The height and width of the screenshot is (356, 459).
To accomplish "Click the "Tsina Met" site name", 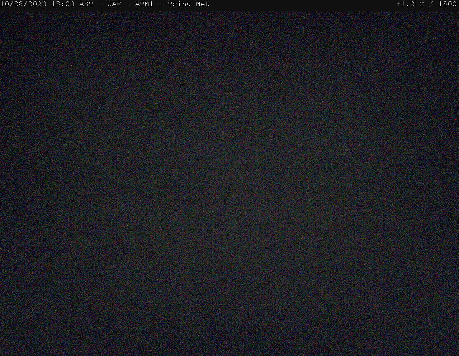I will (189, 4).
